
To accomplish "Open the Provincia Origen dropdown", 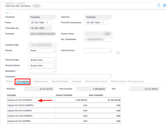I will point(55,60).
